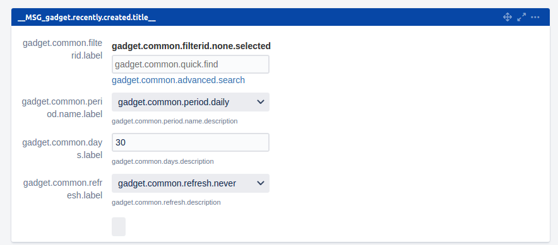
Task: Click the gadget.common.days.label field label
Action: 62,149
